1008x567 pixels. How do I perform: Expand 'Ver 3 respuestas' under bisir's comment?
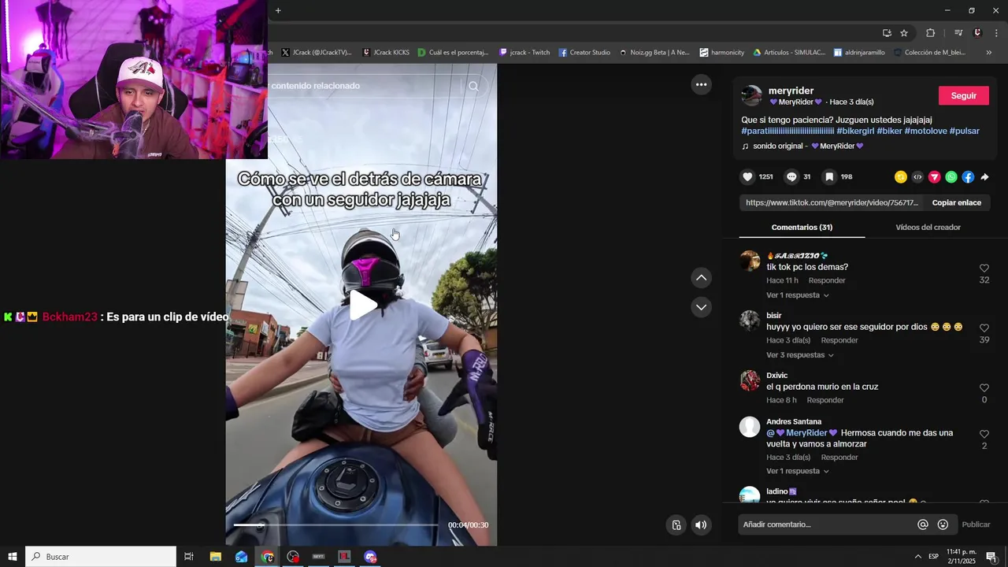(x=799, y=355)
